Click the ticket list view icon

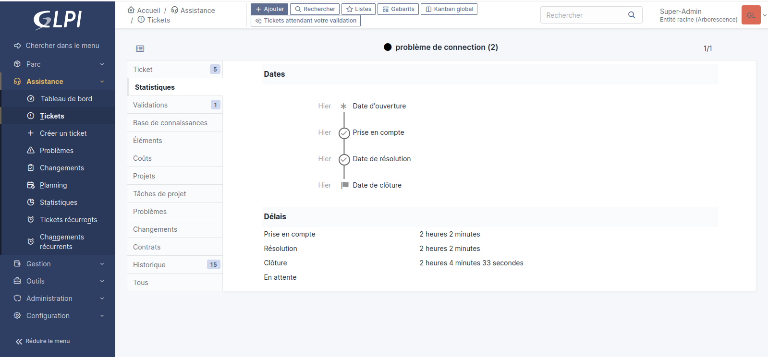point(140,48)
